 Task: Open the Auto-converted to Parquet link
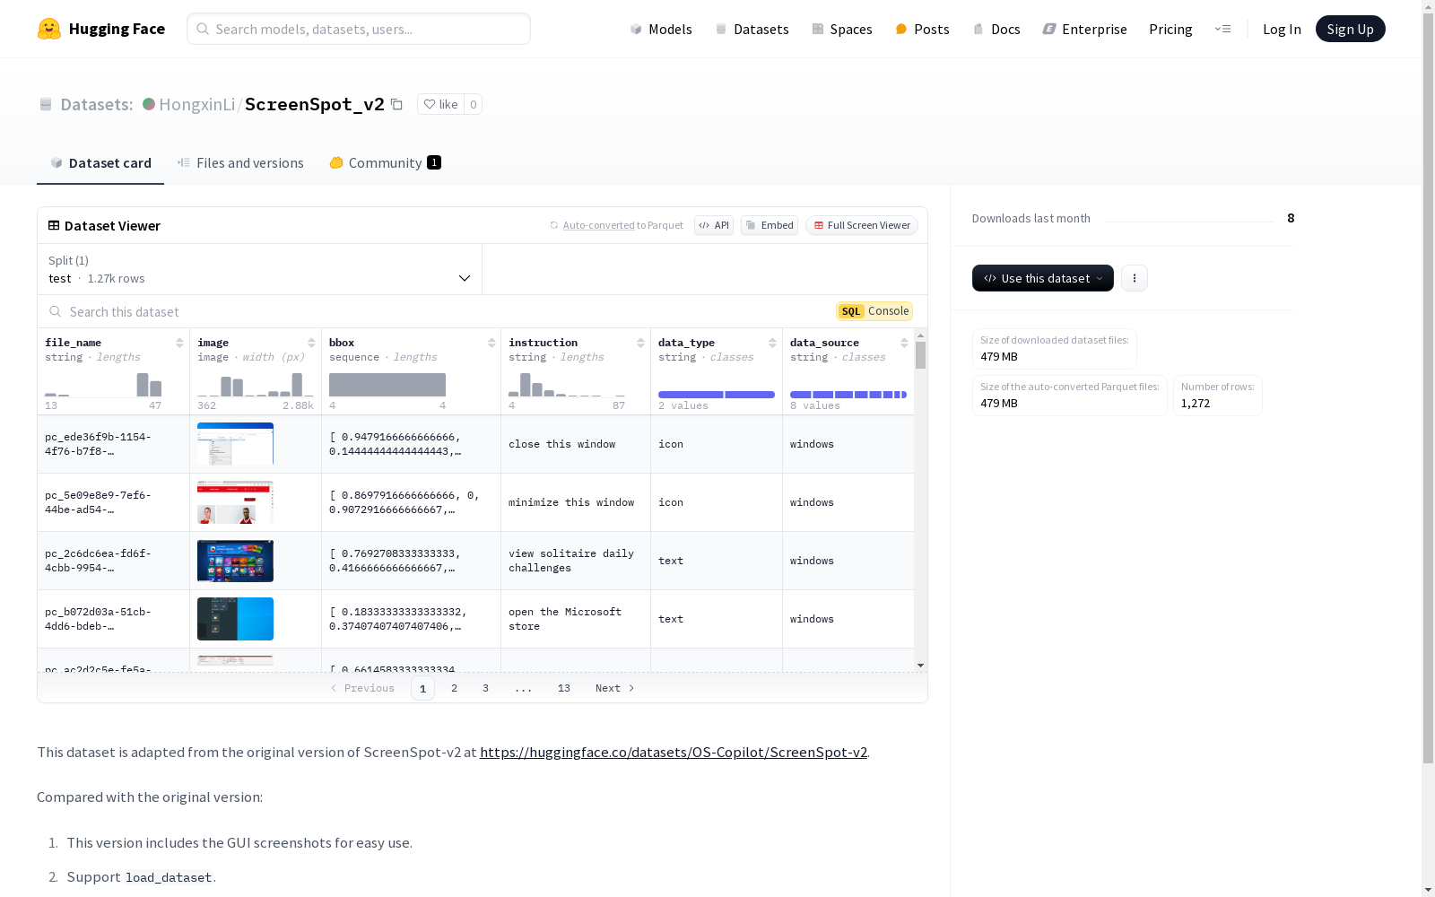622,225
